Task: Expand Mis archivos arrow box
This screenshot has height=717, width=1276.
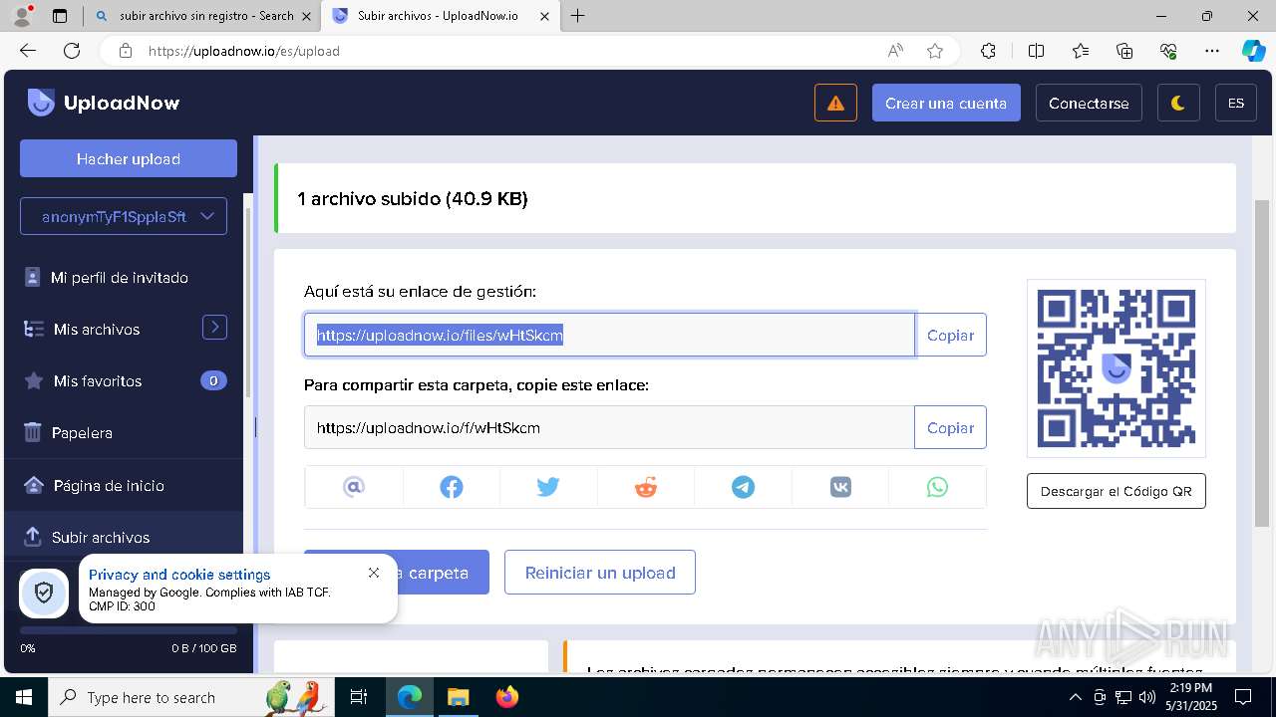Action: pyautogui.click(x=214, y=327)
